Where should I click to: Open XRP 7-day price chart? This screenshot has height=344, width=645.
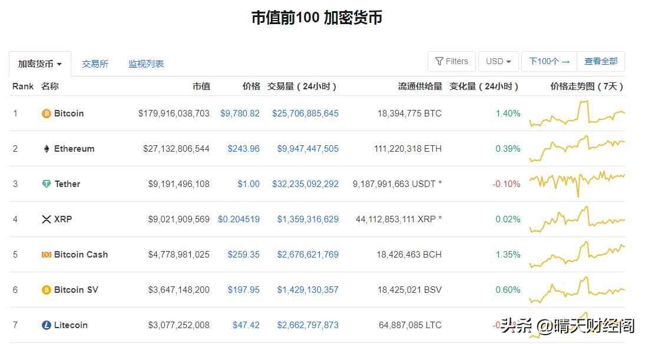577,219
